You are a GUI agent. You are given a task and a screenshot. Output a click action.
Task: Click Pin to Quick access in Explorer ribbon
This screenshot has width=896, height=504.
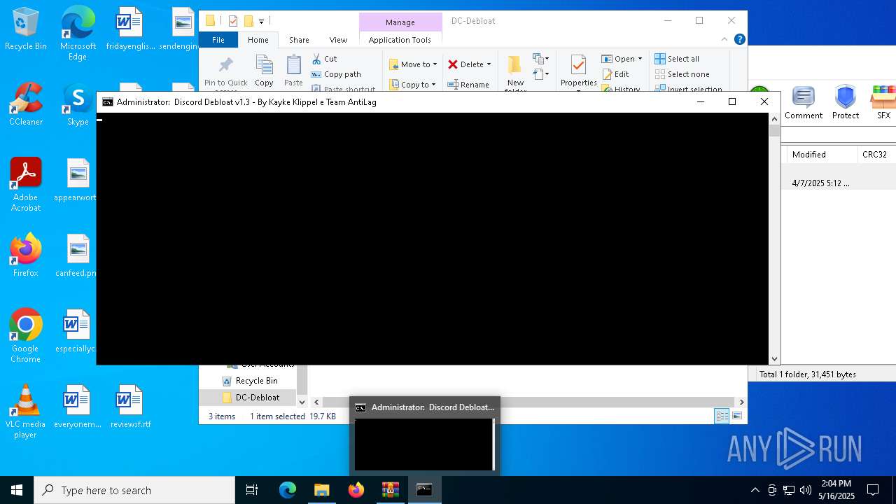pos(225,73)
